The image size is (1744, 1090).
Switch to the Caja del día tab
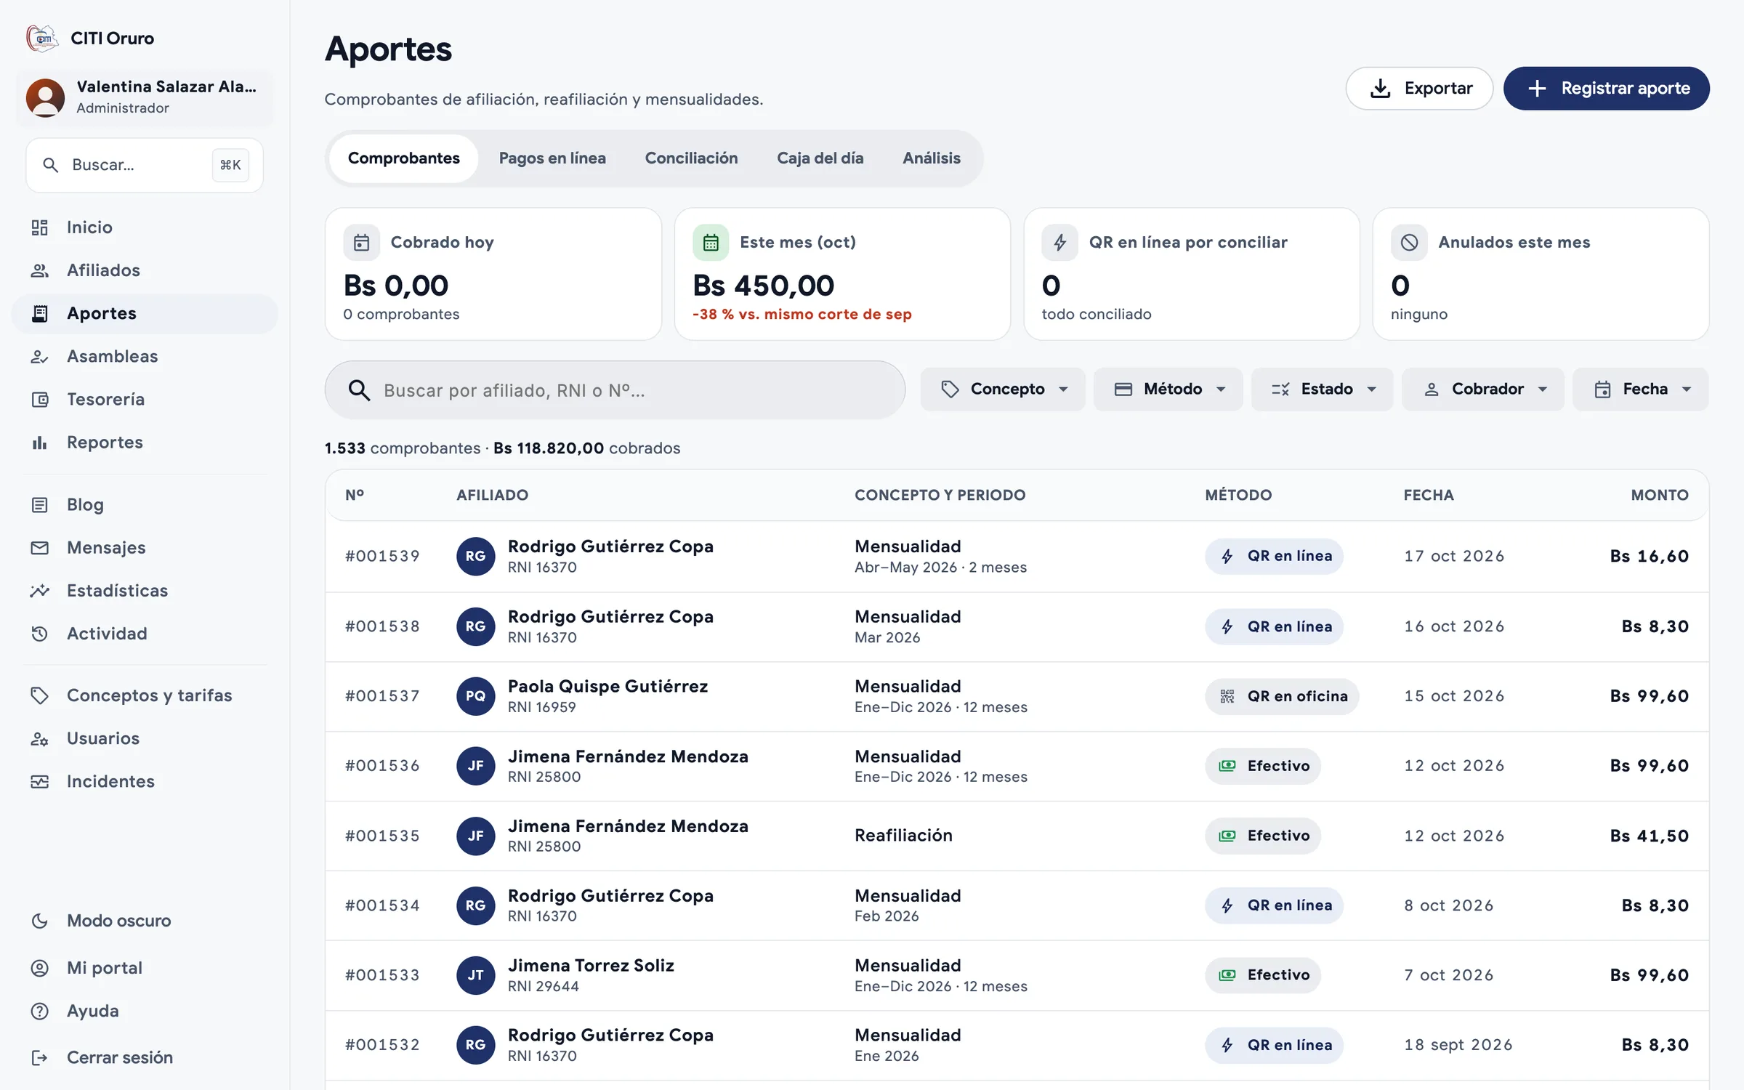point(820,158)
